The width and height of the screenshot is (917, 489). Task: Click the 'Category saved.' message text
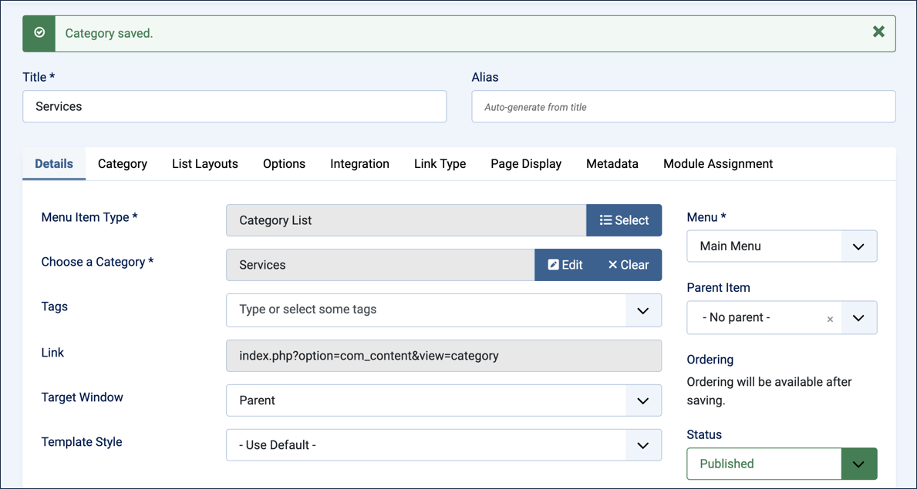(109, 33)
